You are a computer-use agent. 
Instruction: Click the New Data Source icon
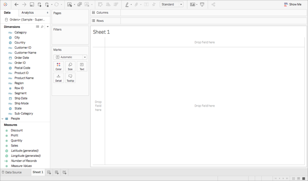39,5
